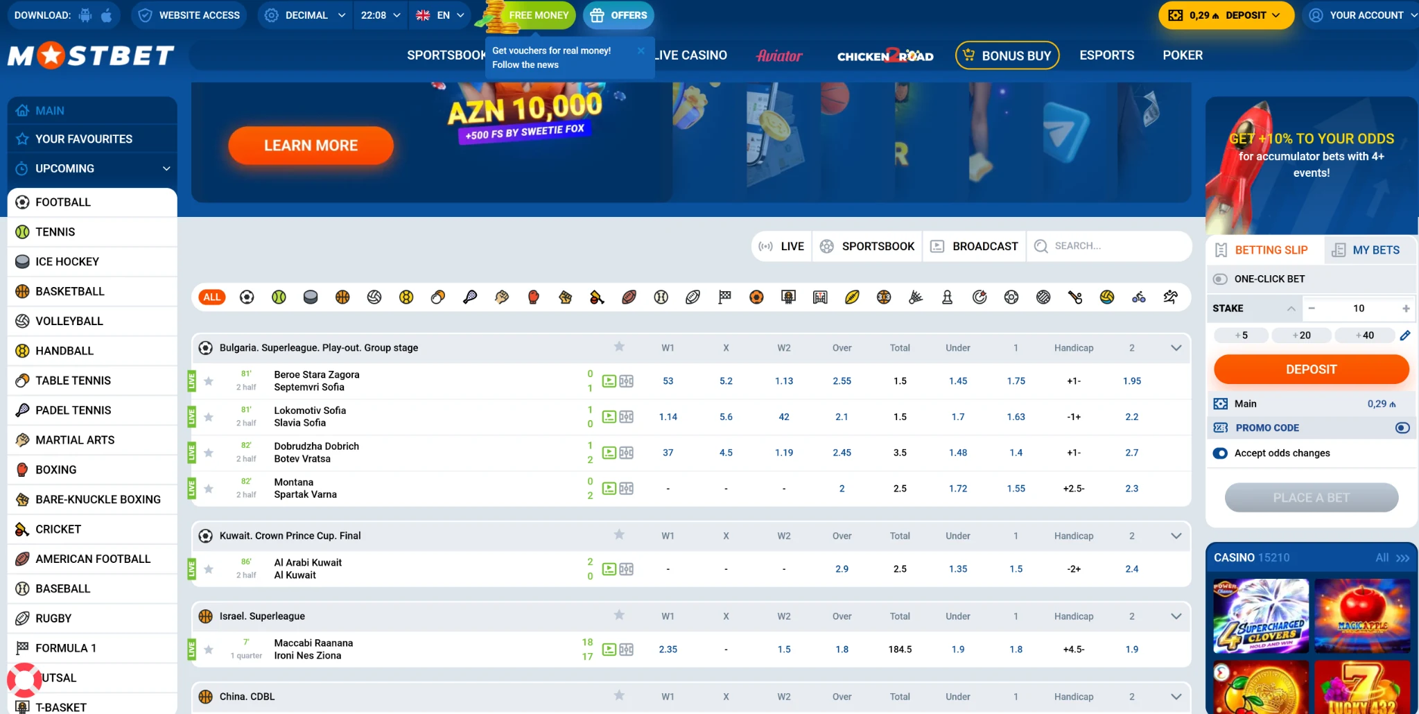Open Live Casino in top navigation
Screen dimensions: 1419x714
pos(690,55)
